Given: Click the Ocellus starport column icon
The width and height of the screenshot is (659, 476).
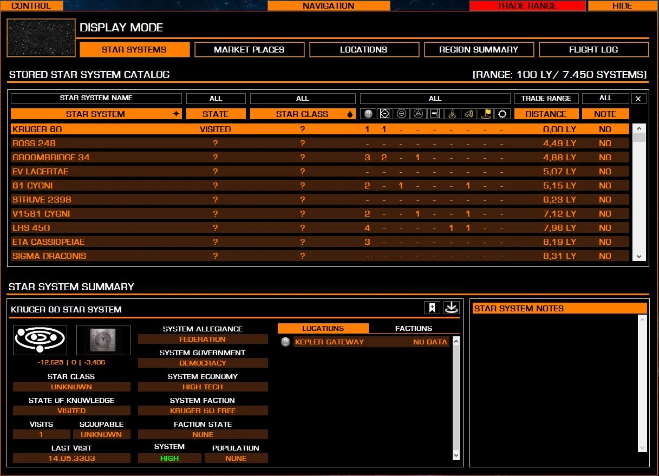Looking at the screenshot, I should tap(401, 114).
